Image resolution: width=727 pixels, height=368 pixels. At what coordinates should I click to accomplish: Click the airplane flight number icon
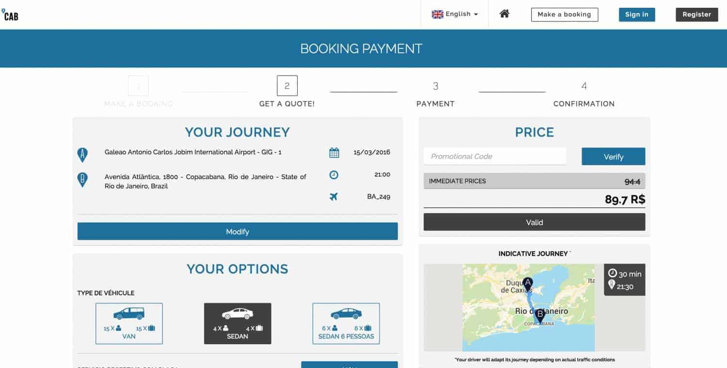point(333,197)
